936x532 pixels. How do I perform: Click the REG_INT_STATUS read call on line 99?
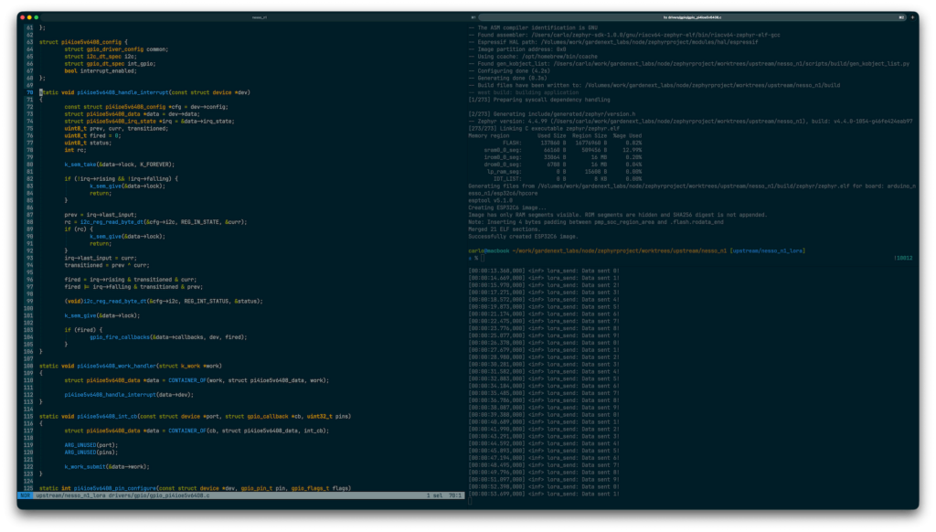point(164,302)
